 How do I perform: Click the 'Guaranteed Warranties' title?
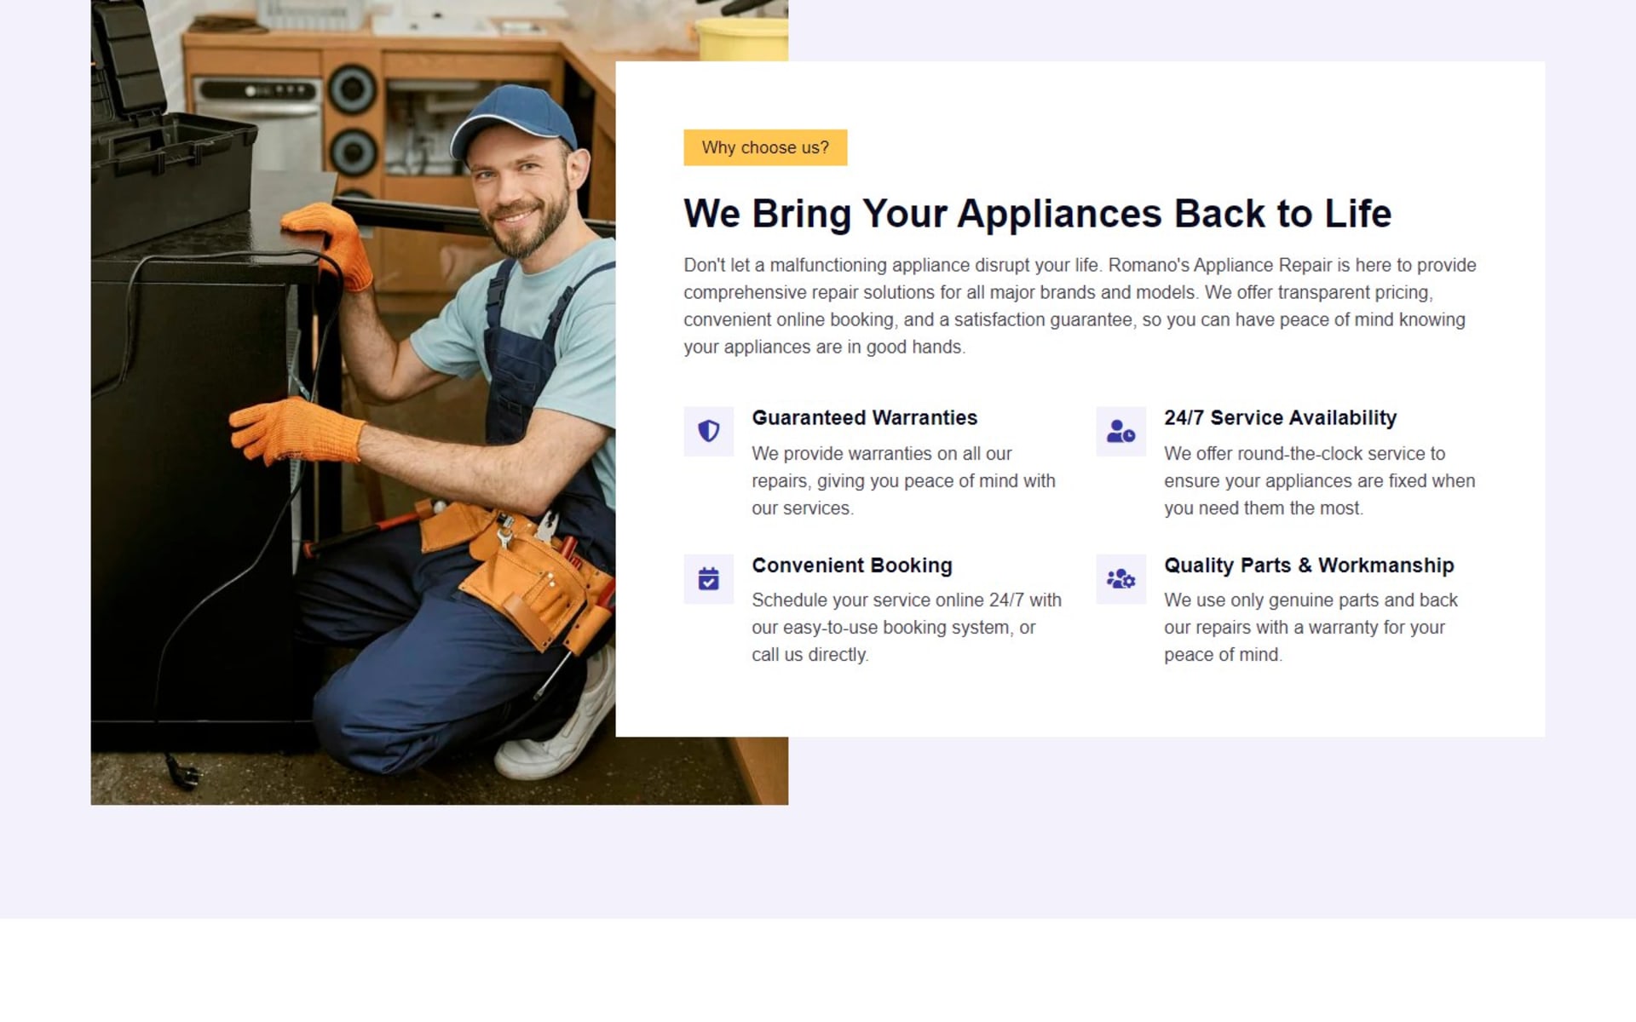point(864,418)
